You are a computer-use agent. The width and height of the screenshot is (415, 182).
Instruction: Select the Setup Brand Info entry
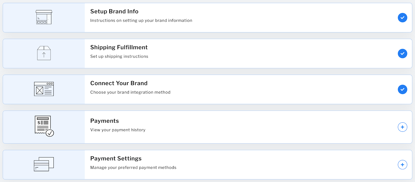208,17
